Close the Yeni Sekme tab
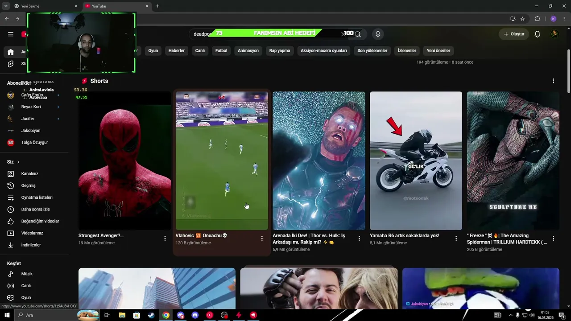Viewport: 571px width, 321px height. click(x=76, y=6)
